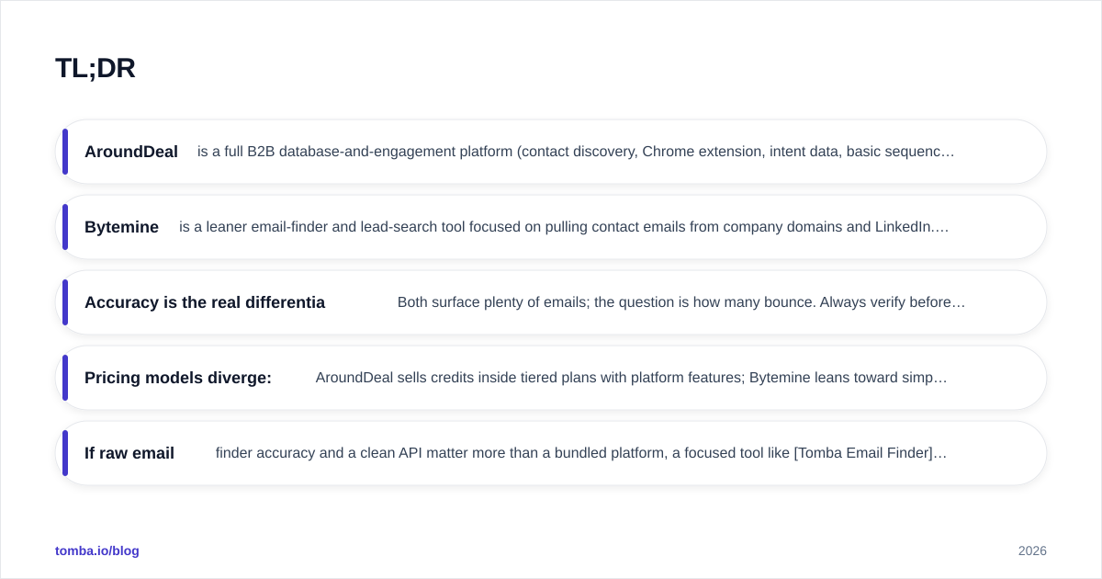Click the bold 'If raw email' label
This screenshot has width=1102, height=579.
[x=129, y=453]
